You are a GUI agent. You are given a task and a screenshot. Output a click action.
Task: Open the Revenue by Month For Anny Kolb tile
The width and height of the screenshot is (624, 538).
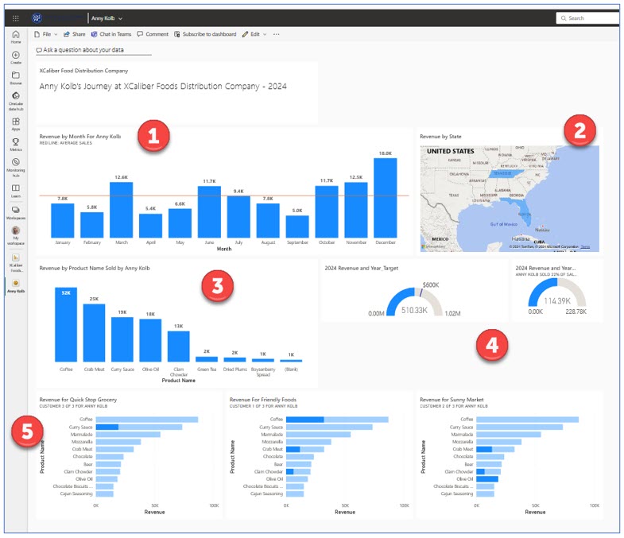tap(80, 137)
